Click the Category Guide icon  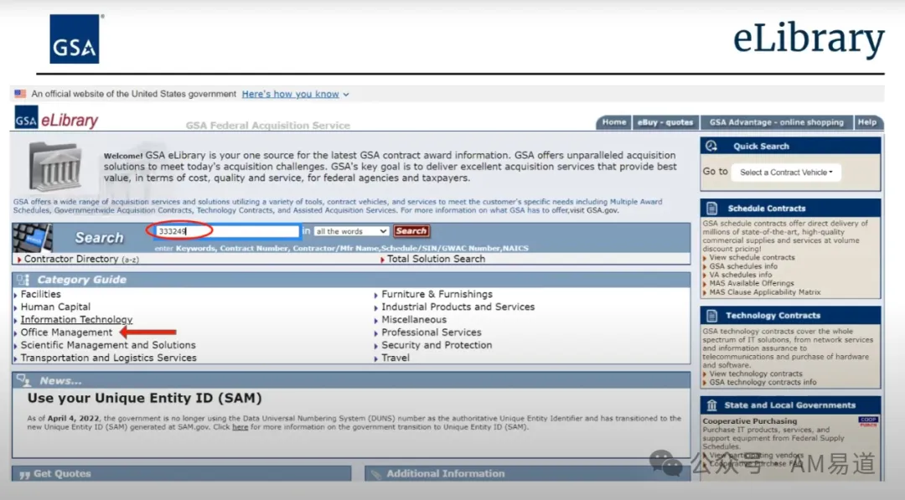click(23, 280)
